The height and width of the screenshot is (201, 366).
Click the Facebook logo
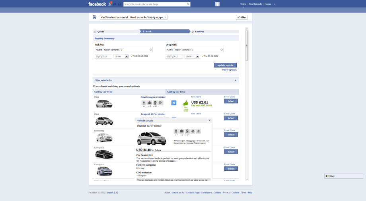tap(97, 4)
